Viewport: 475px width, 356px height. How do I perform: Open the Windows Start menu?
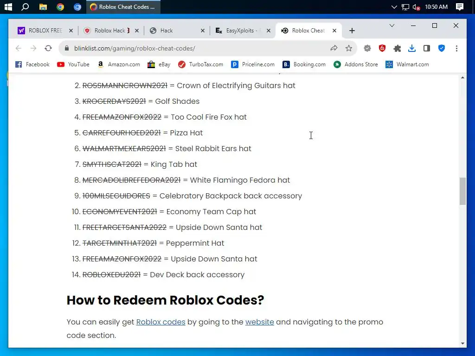click(x=8, y=6)
